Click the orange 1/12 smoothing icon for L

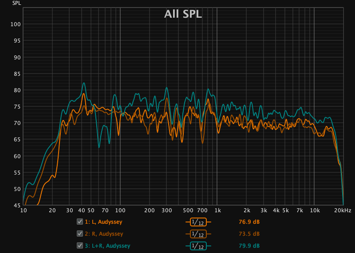coord(198,222)
